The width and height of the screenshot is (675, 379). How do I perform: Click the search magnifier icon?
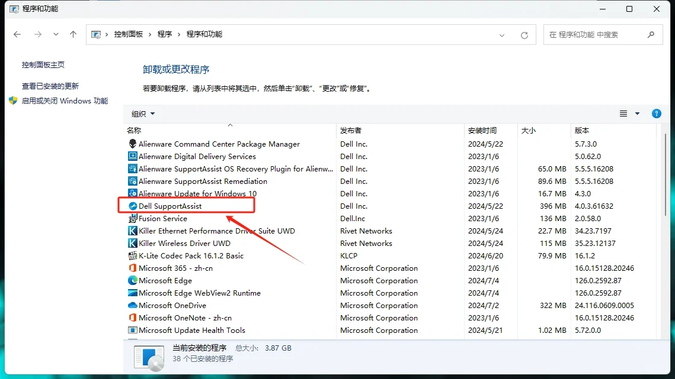pos(651,34)
